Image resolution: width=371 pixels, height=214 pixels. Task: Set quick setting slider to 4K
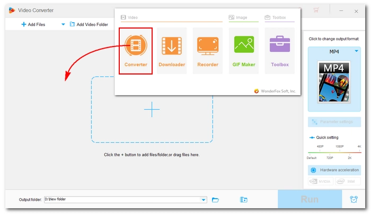[x=359, y=146]
